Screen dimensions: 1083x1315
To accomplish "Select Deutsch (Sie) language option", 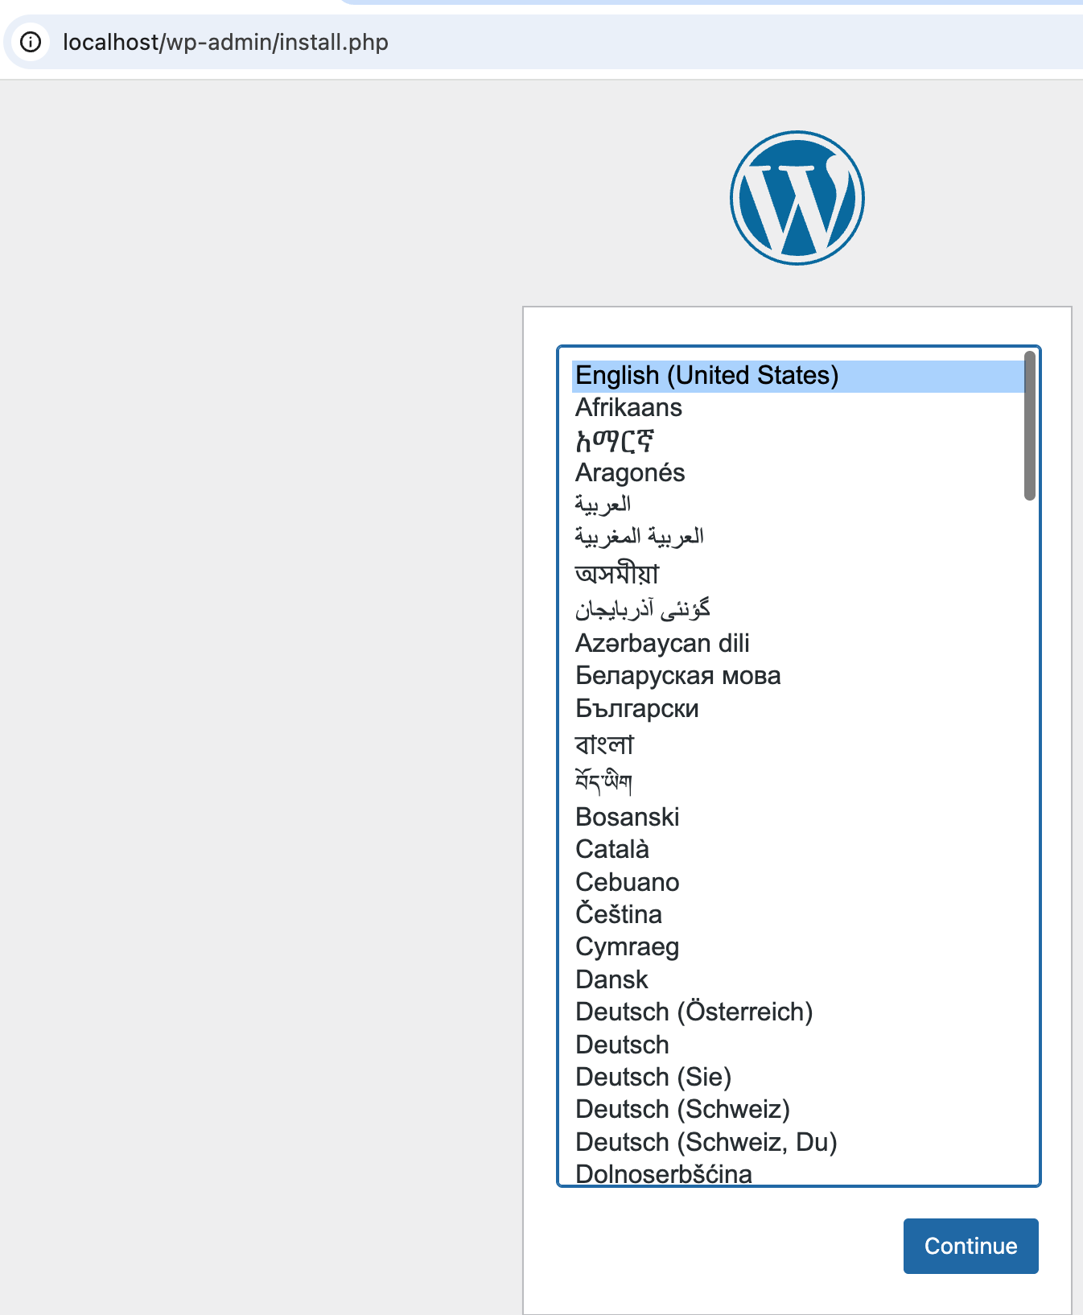I will pos(653,1078).
